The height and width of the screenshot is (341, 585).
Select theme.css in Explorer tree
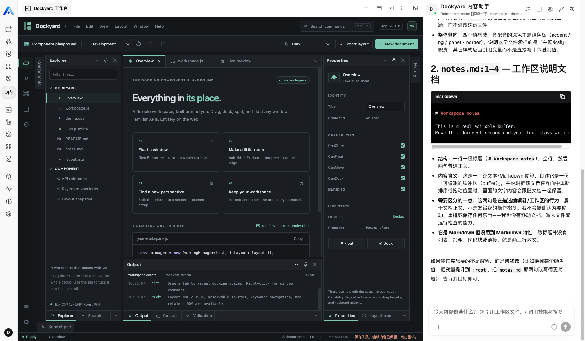pos(83,118)
